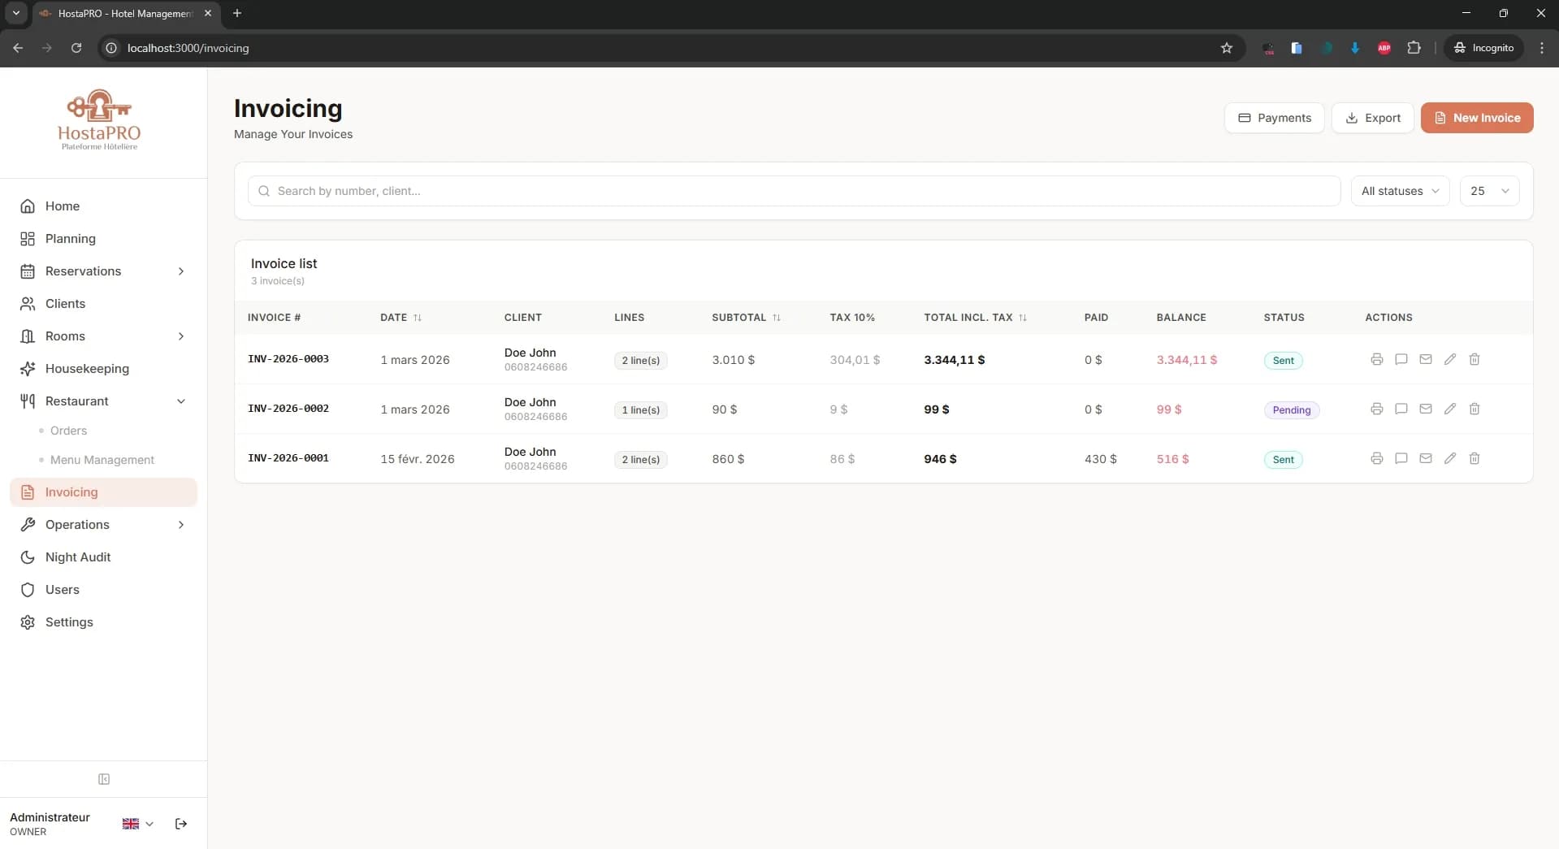The image size is (1559, 849).
Task: Open comment icon for INV-2026-0002
Action: [x=1401, y=409]
